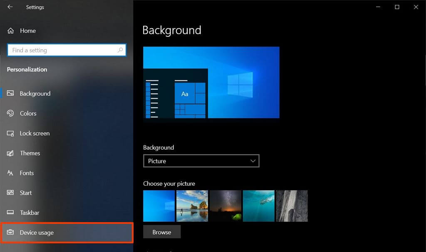Click the Colors palette icon

(x=10, y=113)
